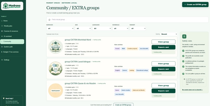Click the English tag in Laval card
210x106 pixels.
point(118,70)
